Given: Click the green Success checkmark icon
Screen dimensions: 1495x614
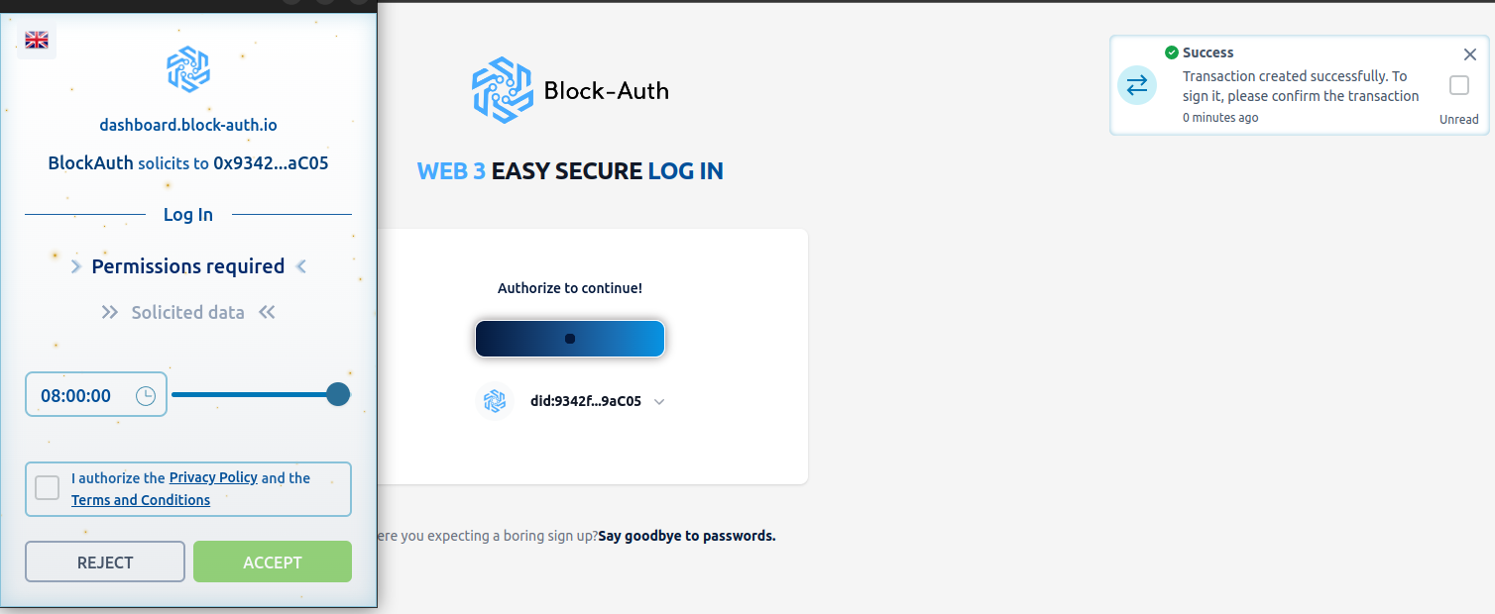Looking at the screenshot, I should pyautogui.click(x=1172, y=52).
